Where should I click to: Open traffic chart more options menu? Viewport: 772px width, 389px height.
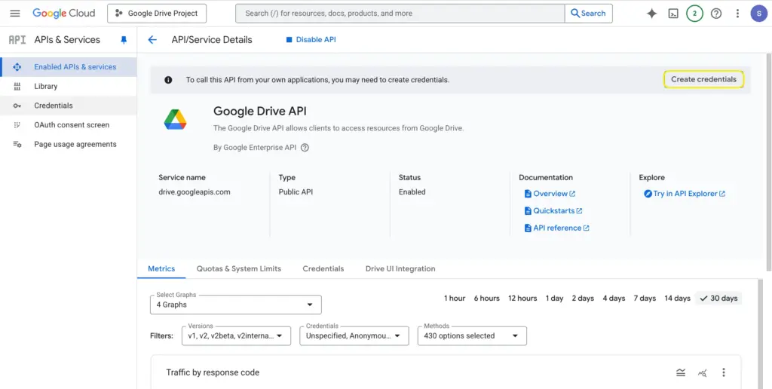(x=723, y=372)
